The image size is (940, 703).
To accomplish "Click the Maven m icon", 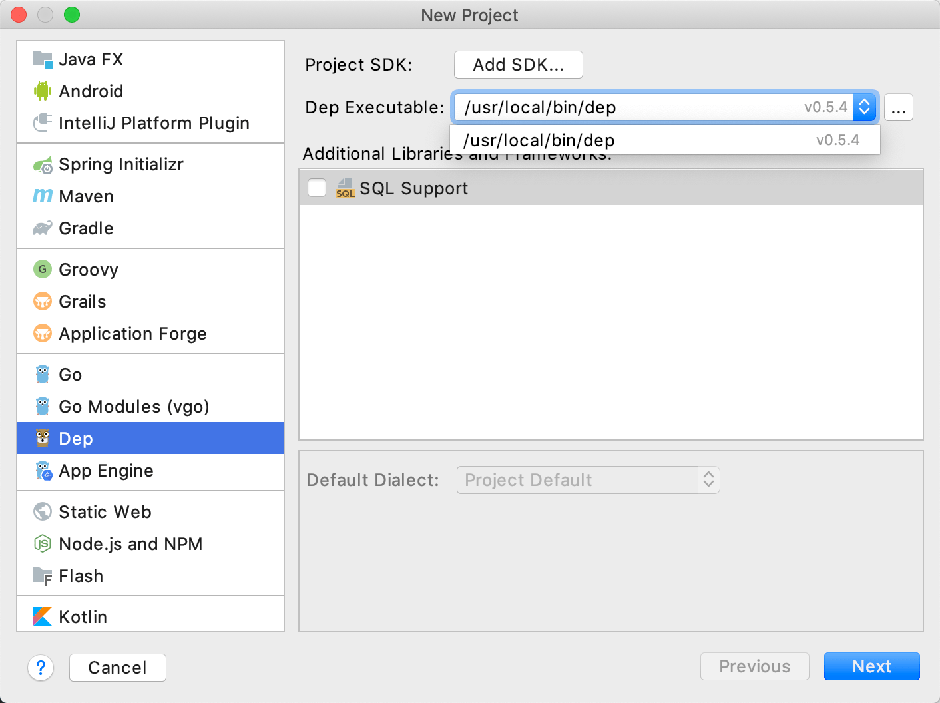I will pyautogui.click(x=43, y=196).
